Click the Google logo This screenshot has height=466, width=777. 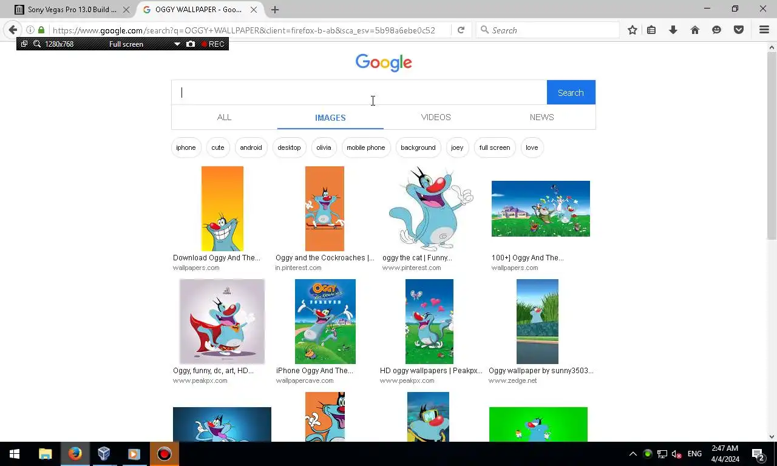[x=384, y=62]
